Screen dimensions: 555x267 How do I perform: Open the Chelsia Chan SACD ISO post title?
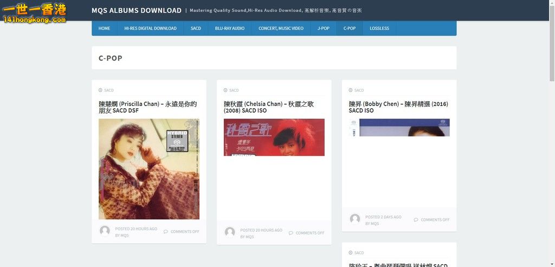[269, 107]
